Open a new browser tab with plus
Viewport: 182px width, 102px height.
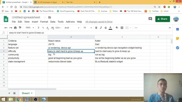[100, 2]
